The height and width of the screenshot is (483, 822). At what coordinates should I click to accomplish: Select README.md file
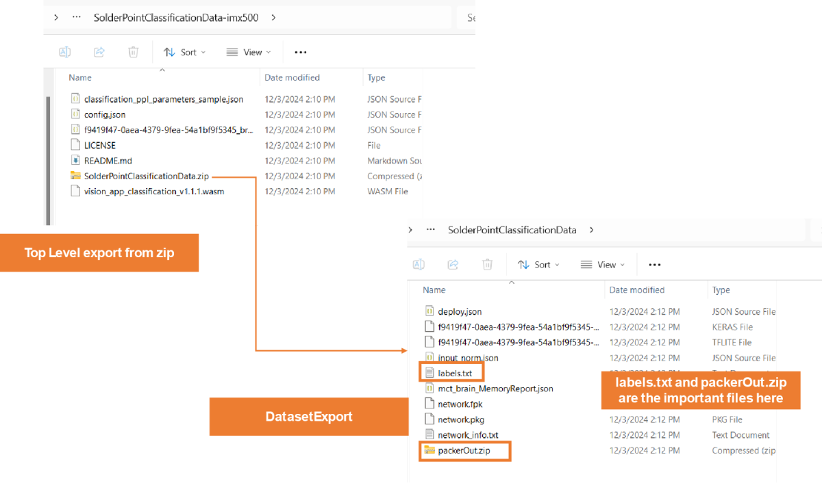click(x=108, y=161)
